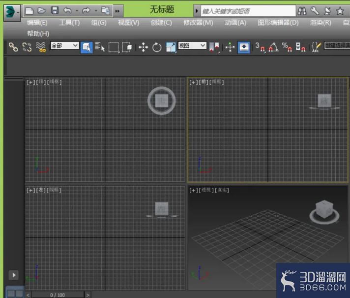This screenshot has height=298, width=350.
Task: Undo the last action
Action: (x=67, y=10)
